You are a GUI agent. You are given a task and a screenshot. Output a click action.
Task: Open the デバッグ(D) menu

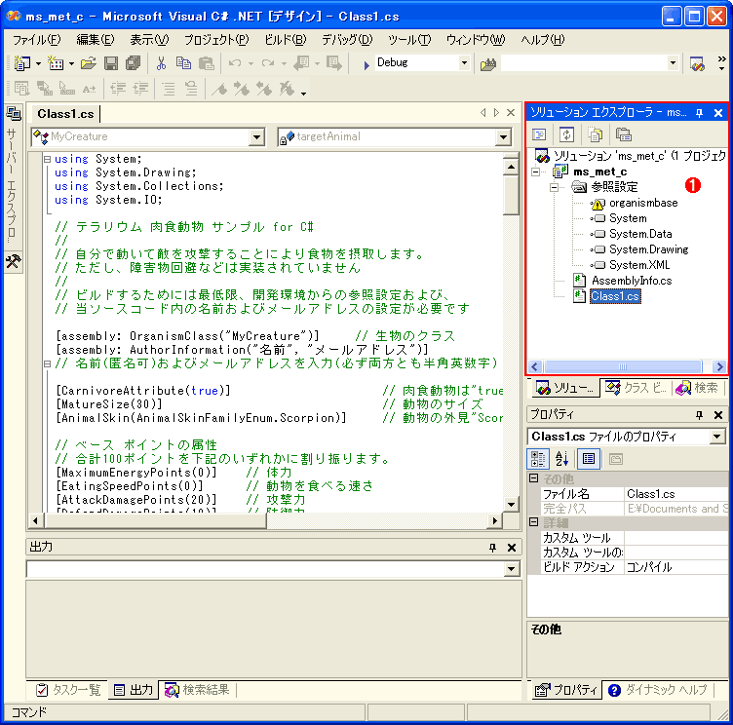347,40
